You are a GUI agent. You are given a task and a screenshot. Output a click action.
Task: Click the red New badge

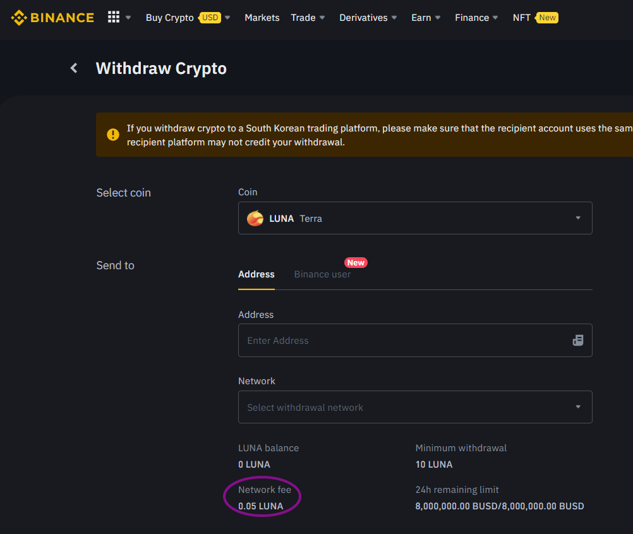(x=356, y=262)
